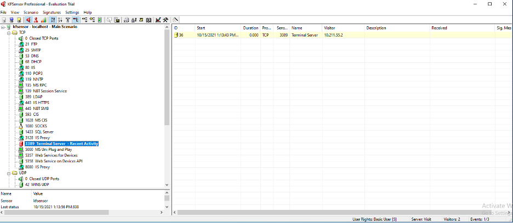This screenshot has height=223, width=513.
Task: Click the red person Visitors View toolbar icon
Action: 36,20
